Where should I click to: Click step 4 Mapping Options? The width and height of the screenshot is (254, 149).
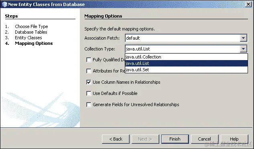point(34,43)
